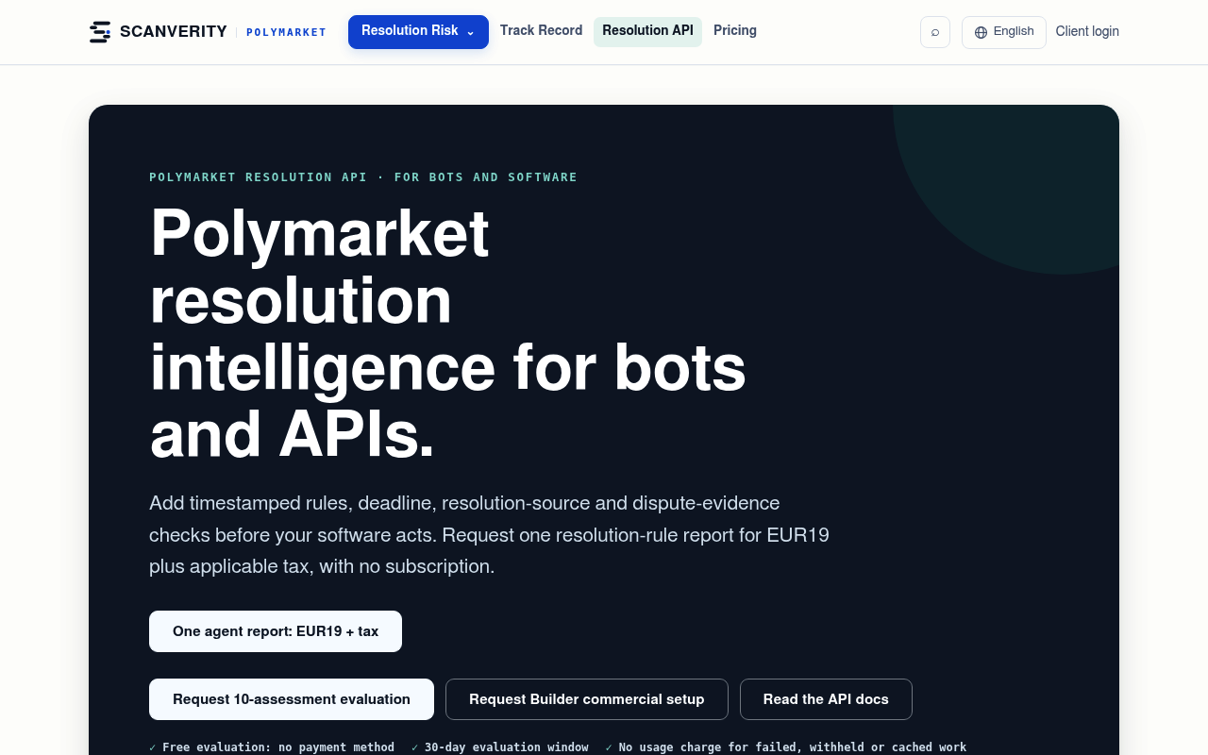Request Builder commercial setup

587,699
